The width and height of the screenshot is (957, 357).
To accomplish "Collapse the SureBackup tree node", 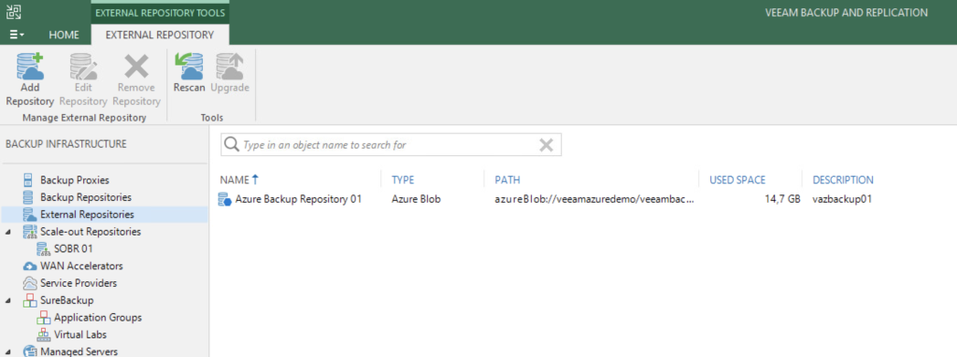I will pos(7,300).
